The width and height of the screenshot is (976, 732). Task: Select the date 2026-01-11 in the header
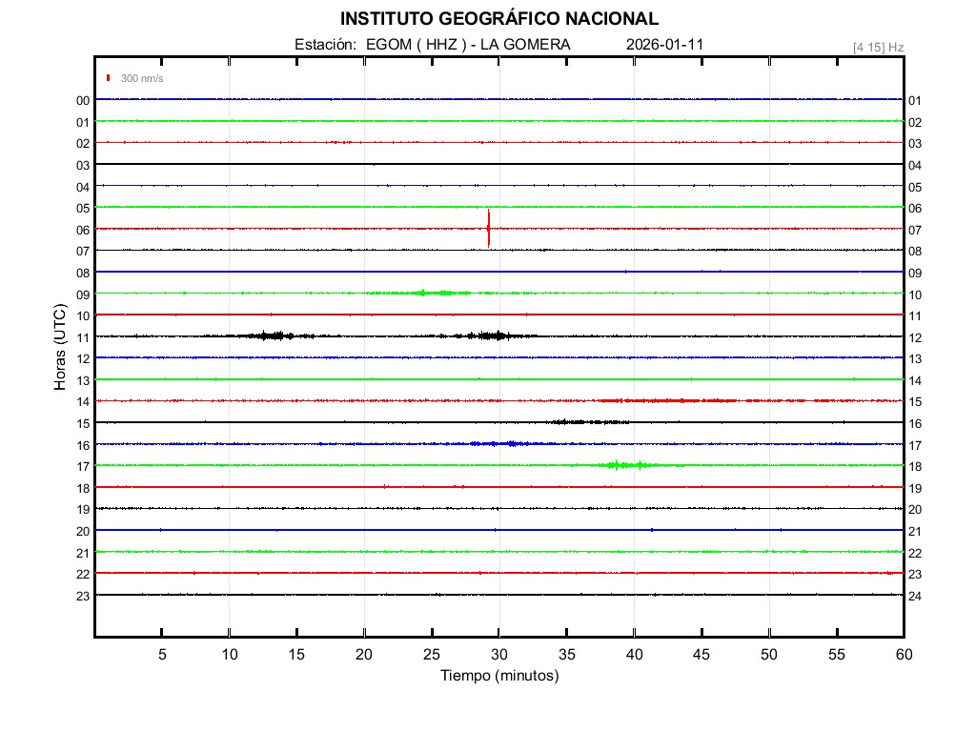point(665,45)
